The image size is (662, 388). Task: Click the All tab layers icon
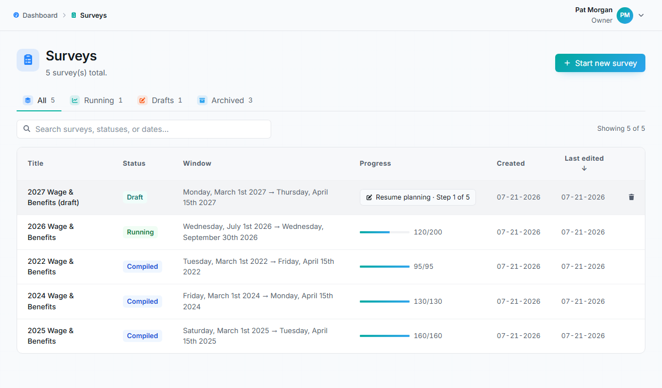pyautogui.click(x=28, y=100)
